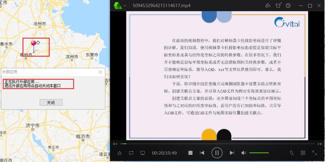Click the 关闭 button in dialog

[x=51, y=103]
